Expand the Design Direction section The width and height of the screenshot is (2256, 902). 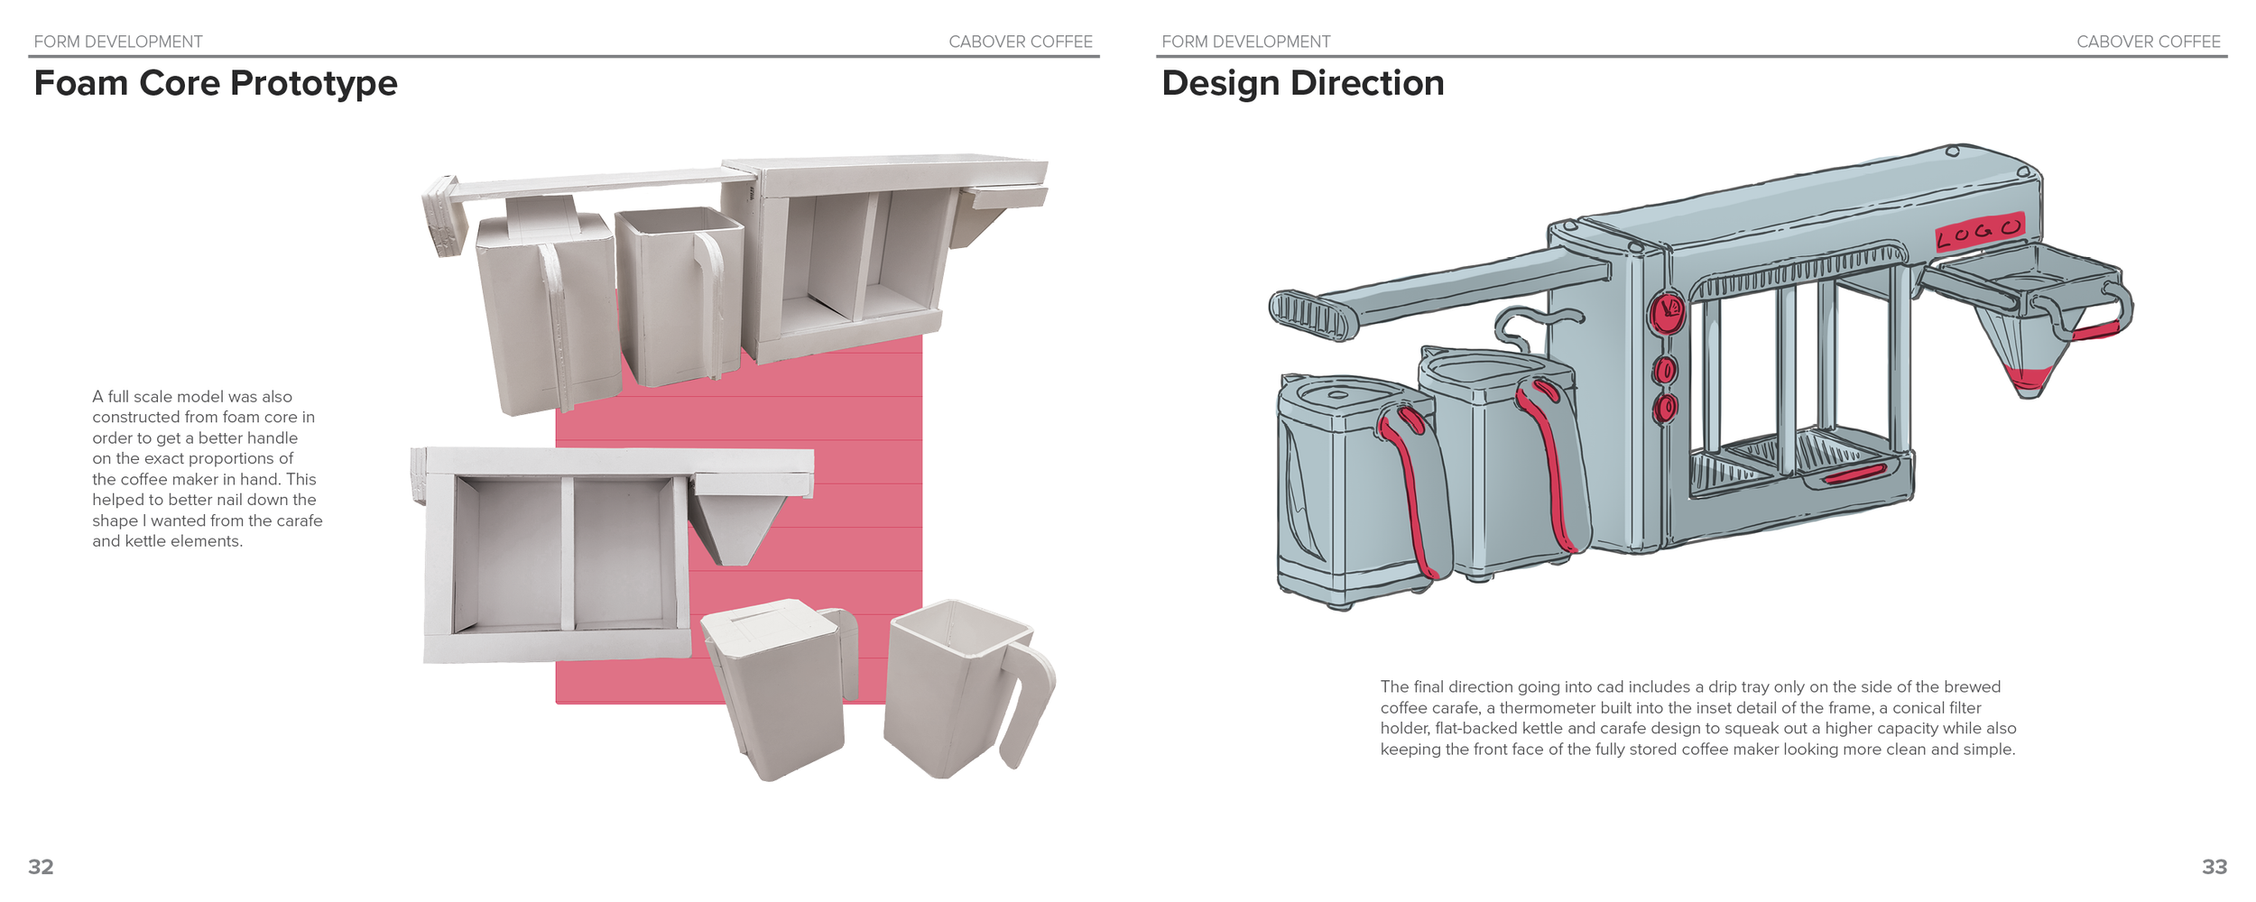coord(1304,86)
